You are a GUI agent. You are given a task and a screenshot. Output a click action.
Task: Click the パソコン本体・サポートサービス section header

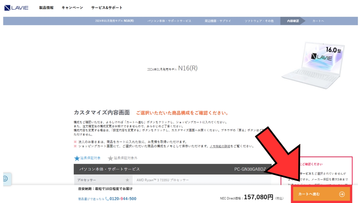pos(110,169)
